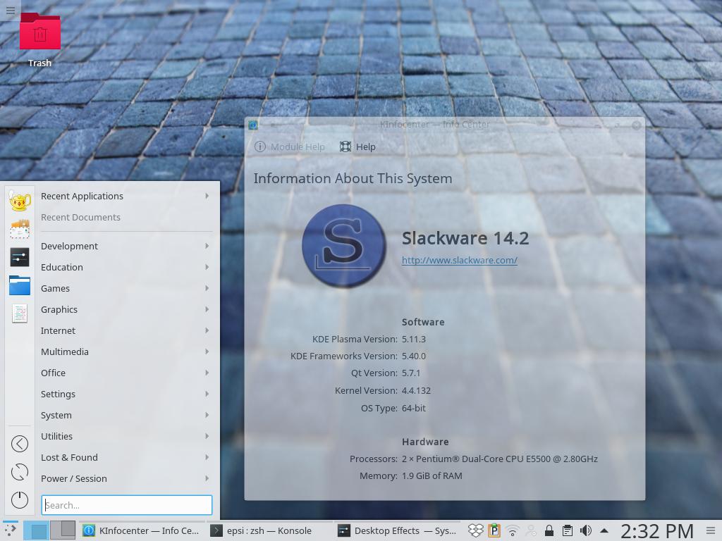
Task: Lock the screen using the tray padlock icon
Action: [549, 530]
